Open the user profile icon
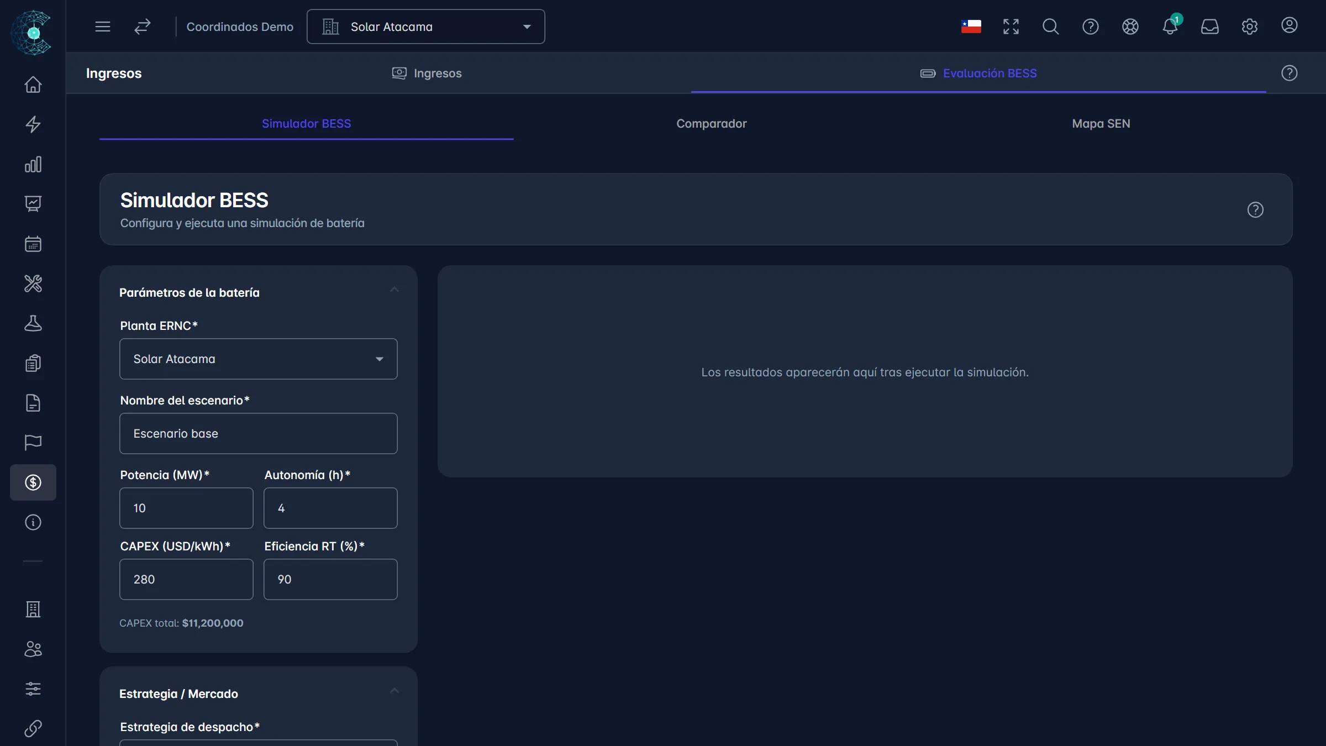 (x=1289, y=25)
